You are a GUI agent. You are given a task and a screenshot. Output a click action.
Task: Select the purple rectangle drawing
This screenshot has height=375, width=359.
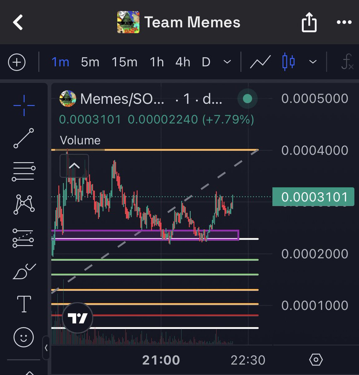[x=145, y=235]
